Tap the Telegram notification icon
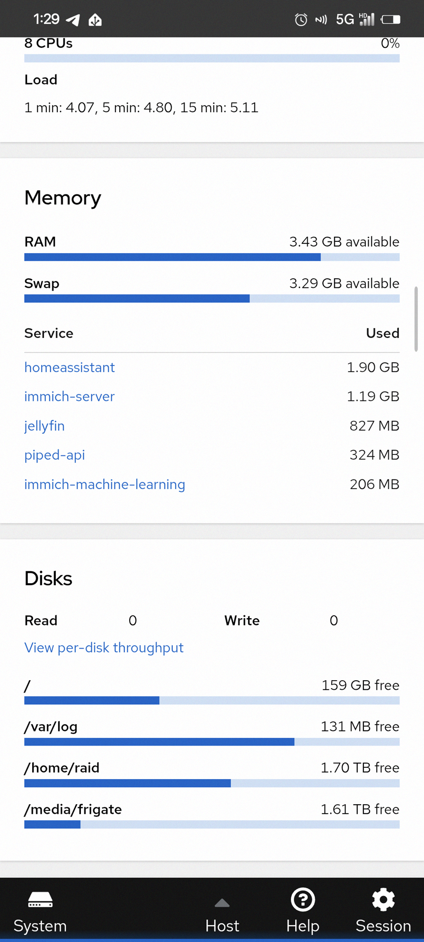 click(x=73, y=19)
